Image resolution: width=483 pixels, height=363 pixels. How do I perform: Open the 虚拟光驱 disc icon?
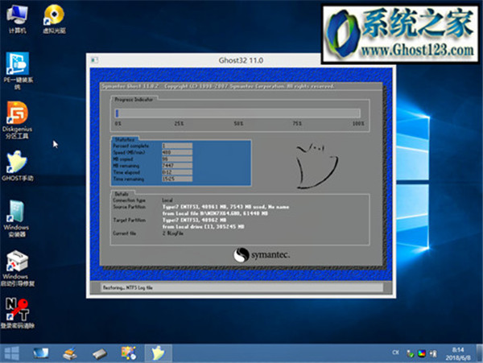tap(54, 19)
